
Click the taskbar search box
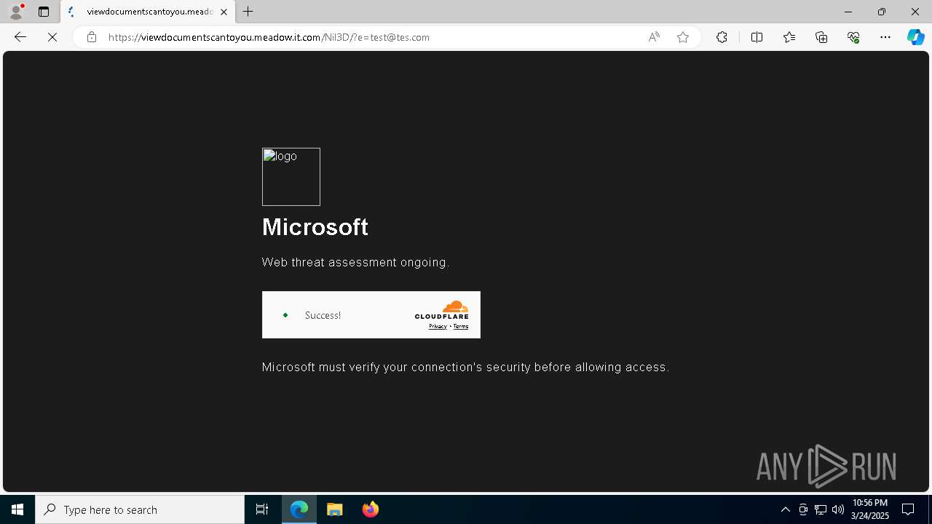tap(140, 509)
